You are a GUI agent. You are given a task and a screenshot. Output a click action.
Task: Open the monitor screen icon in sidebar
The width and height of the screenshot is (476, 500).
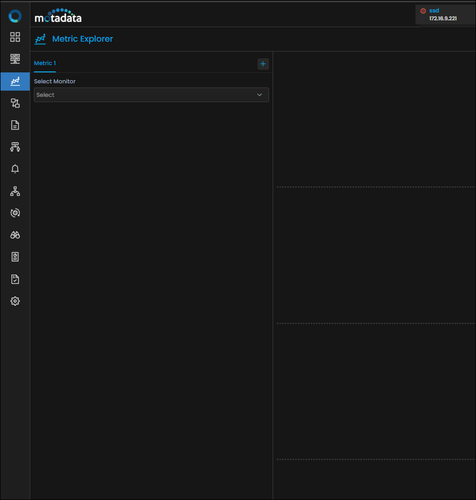(x=15, y=59)
